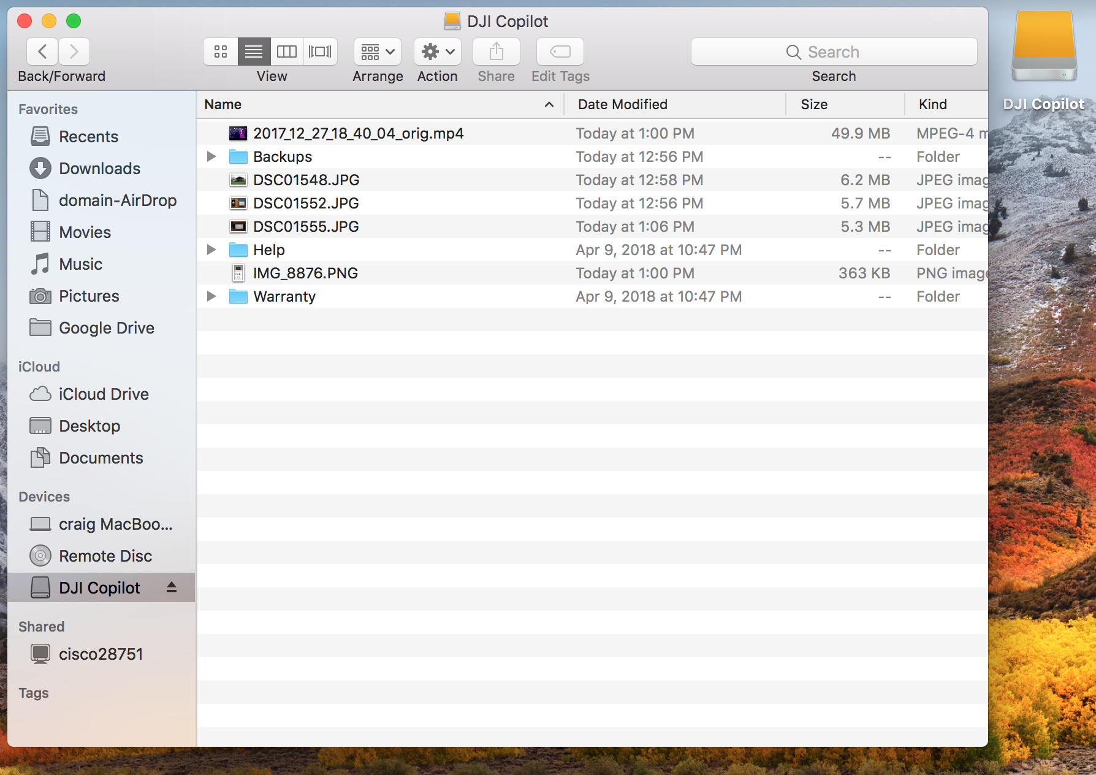
Task: Open the Arrange dropdown
Action: tap(378, 52)
